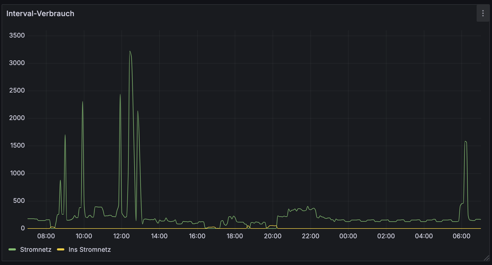Click the Interval-Verbrauch panel title
Screen dimensions: 492x265
tap(40, 13)
